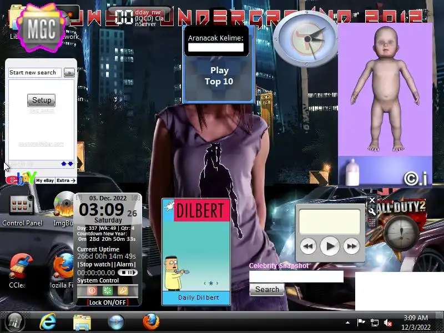The height and width of the screenshot is (333, 444).
Task: Open Internet Explorer from the taskbar
Action: point(48,322)
